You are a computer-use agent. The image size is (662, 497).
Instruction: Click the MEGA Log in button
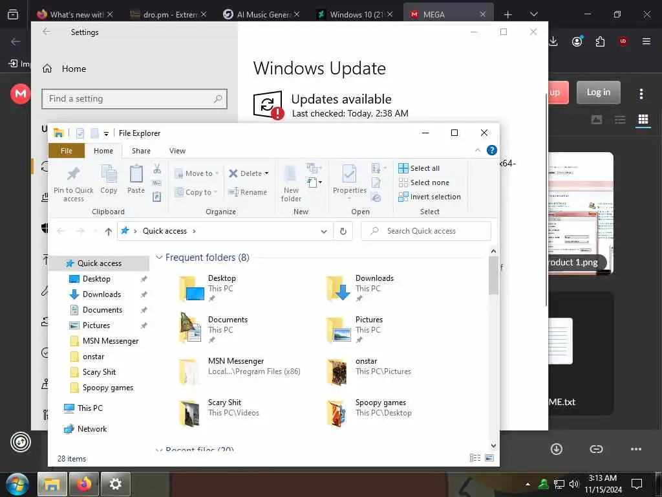(598, 92)
